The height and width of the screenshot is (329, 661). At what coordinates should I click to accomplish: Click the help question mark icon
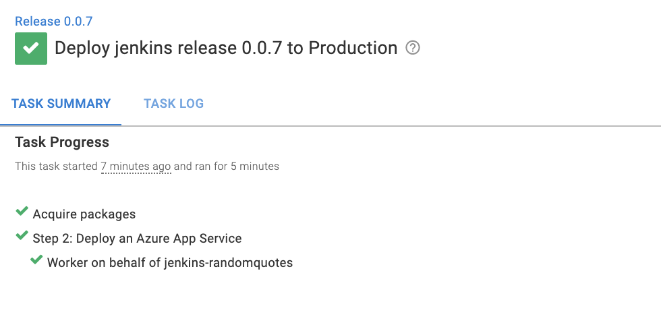coord(413,48)
